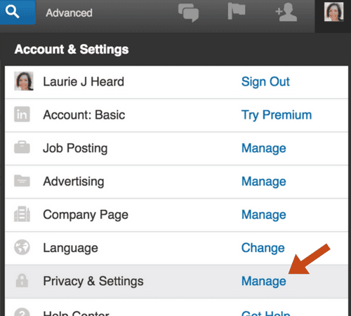Open the notifications flag icon
This screenshot has width=351, height=316.
[x=237, y=11]
